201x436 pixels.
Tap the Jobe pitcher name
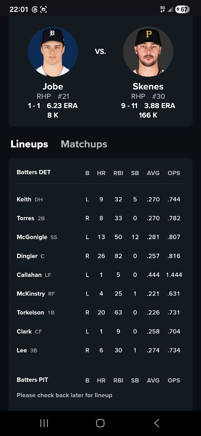[x=53, y=87]
